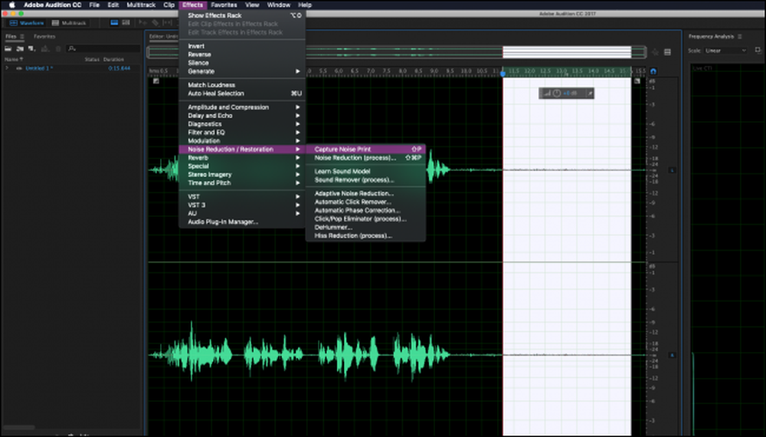Expand Filter and EQ submenu
This screenshot has height=437, width=766.
242,132
